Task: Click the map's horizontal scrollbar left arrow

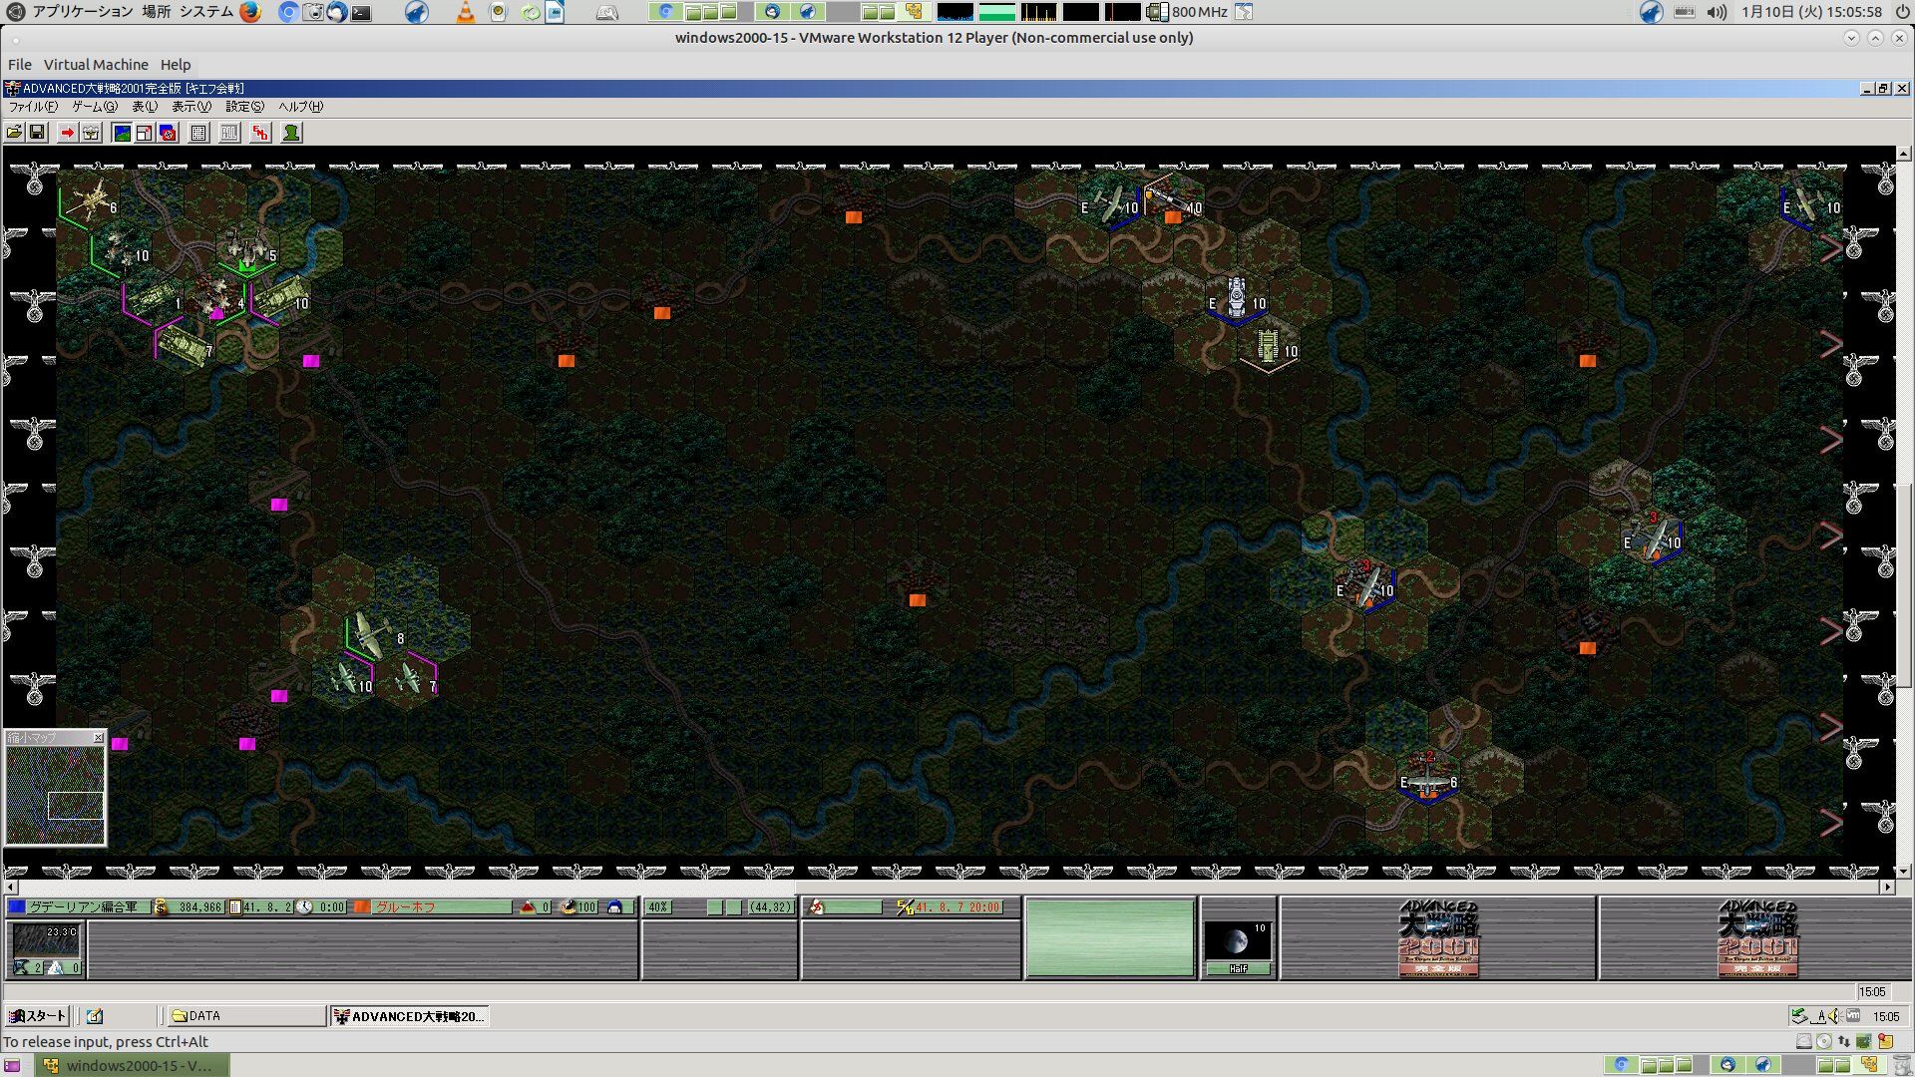Action: 11,887
